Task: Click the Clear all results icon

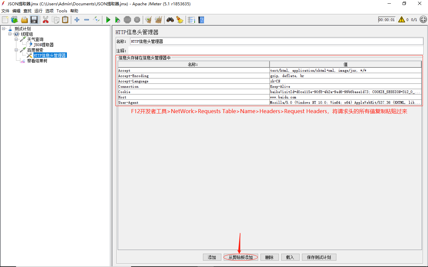Action: (x=158, y=20)
